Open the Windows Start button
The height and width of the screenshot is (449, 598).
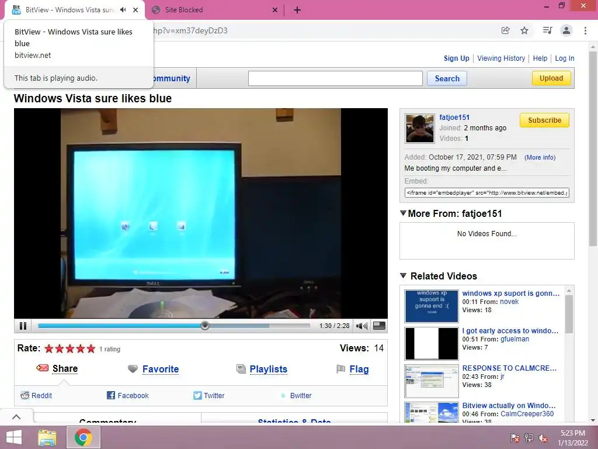pos(14,437)
